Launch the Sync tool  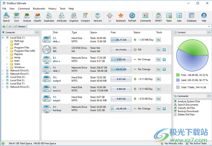(16, 17)
